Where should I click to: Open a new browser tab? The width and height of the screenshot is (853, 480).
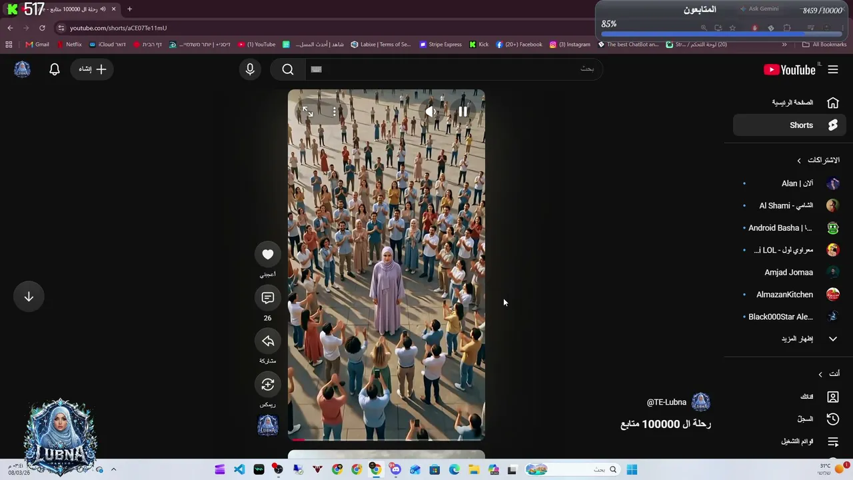[x=129, y=9]
